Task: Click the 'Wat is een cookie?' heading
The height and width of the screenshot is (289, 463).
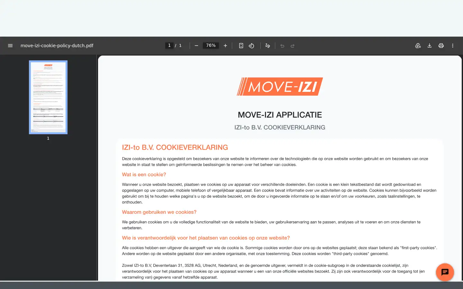Action: [x=144, y=175]
